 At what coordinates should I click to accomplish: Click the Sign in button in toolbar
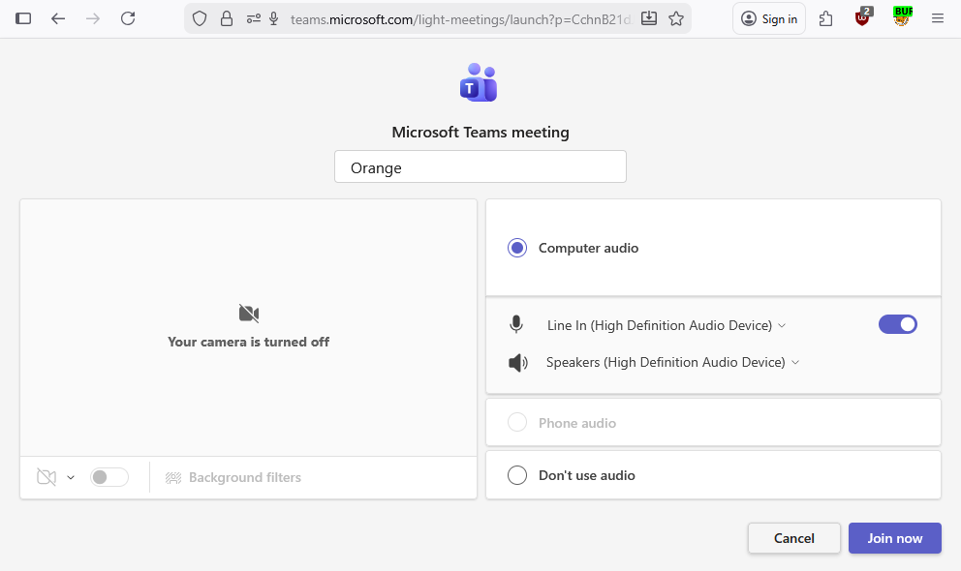point(769,18)
